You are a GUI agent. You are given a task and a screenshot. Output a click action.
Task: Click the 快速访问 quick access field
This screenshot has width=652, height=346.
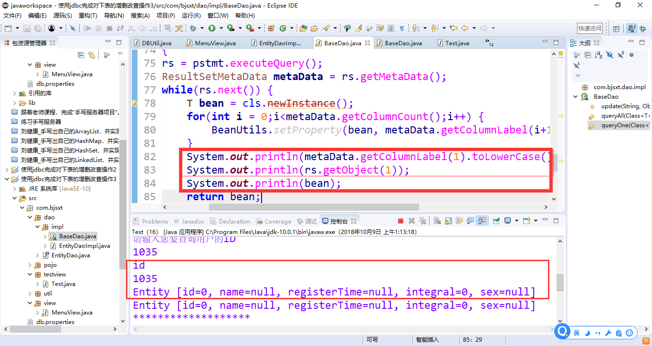[590, 28]
